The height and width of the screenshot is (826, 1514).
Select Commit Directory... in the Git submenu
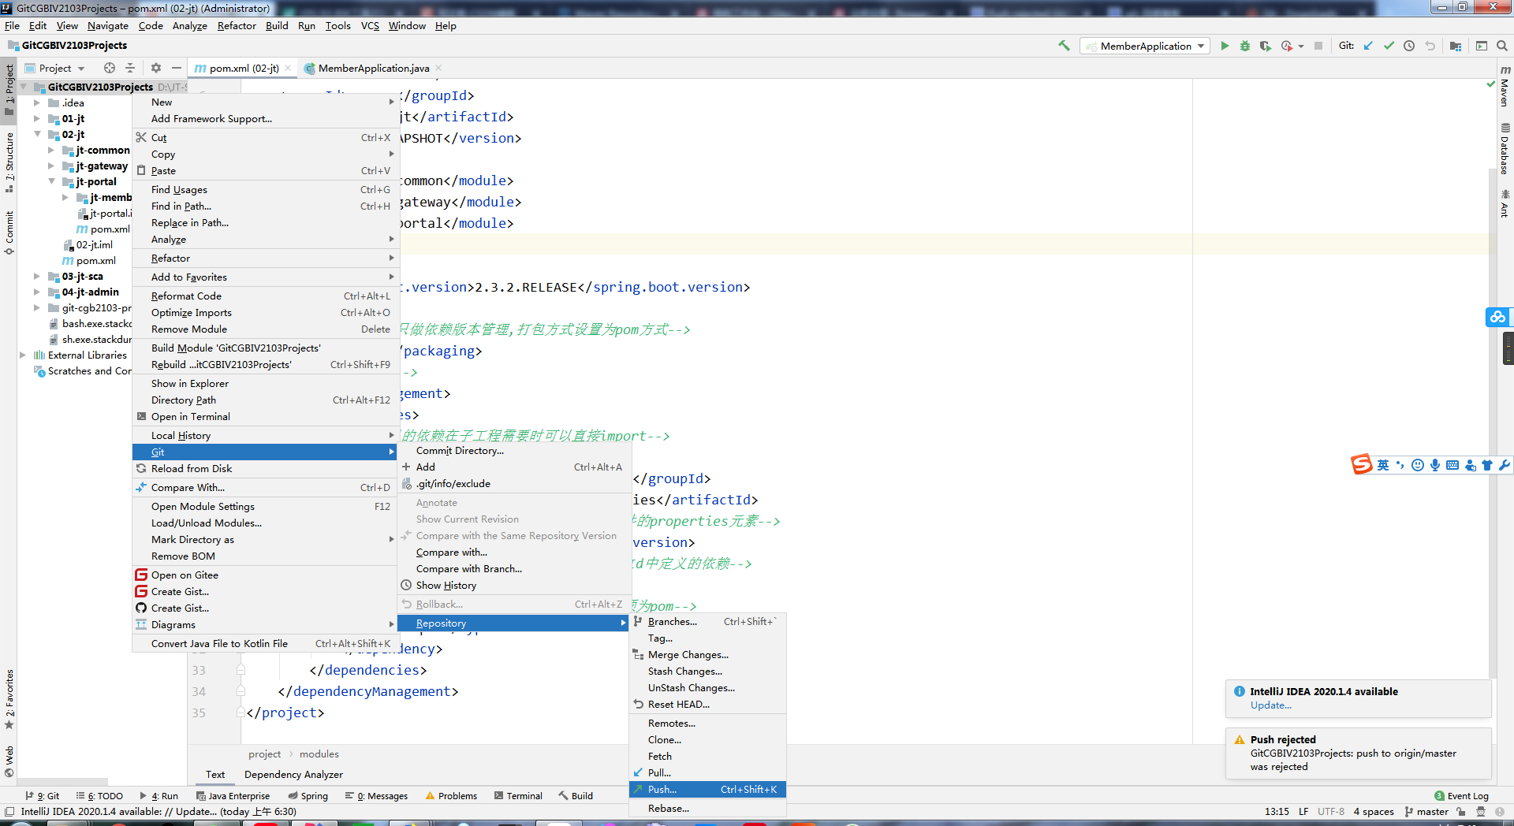[514, 450]
